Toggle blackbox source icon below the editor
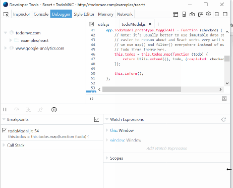 (224, 99)
